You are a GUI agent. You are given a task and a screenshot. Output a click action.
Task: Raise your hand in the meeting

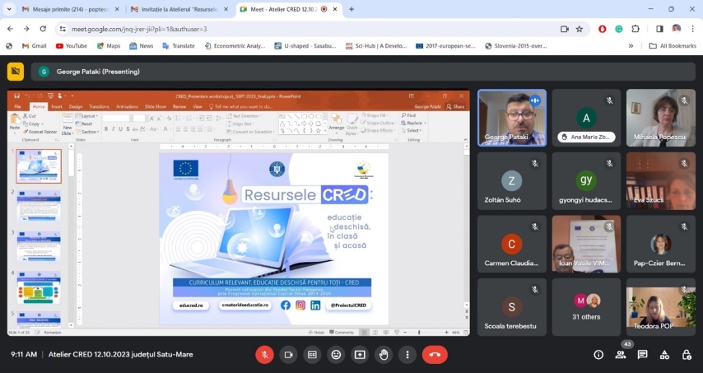pos(384,354)
